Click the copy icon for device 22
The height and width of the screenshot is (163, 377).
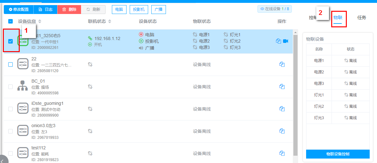[282, 64]
